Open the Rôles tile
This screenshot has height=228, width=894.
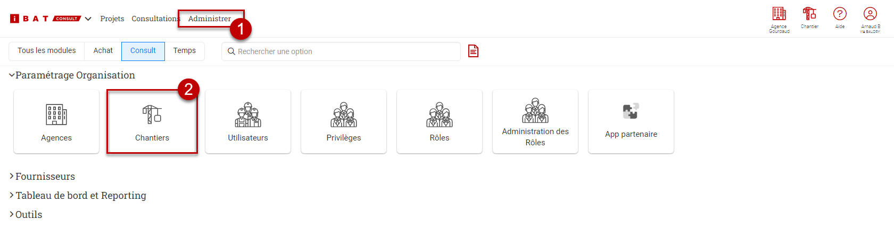coord(440,121)
